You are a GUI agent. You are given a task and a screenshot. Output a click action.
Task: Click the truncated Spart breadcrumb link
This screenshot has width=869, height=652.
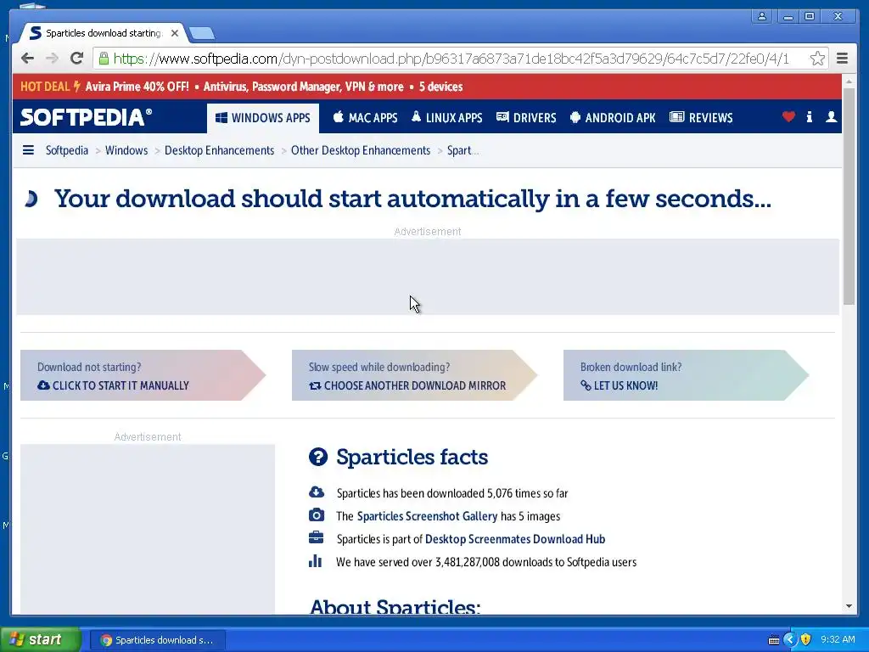coord(463,150)
